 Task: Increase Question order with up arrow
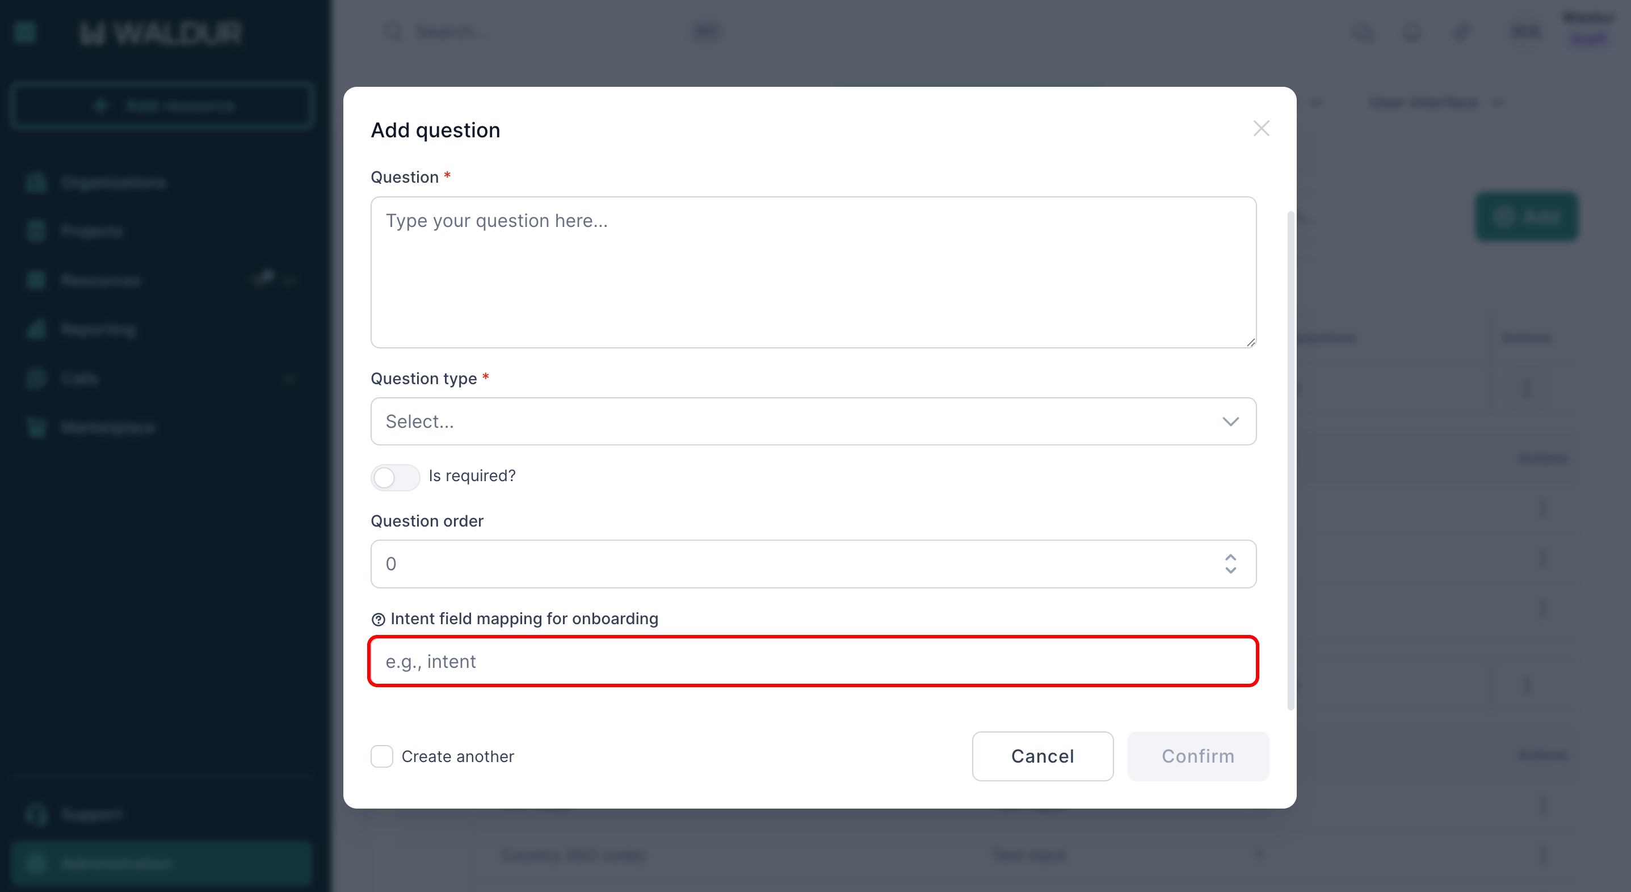1230,557
